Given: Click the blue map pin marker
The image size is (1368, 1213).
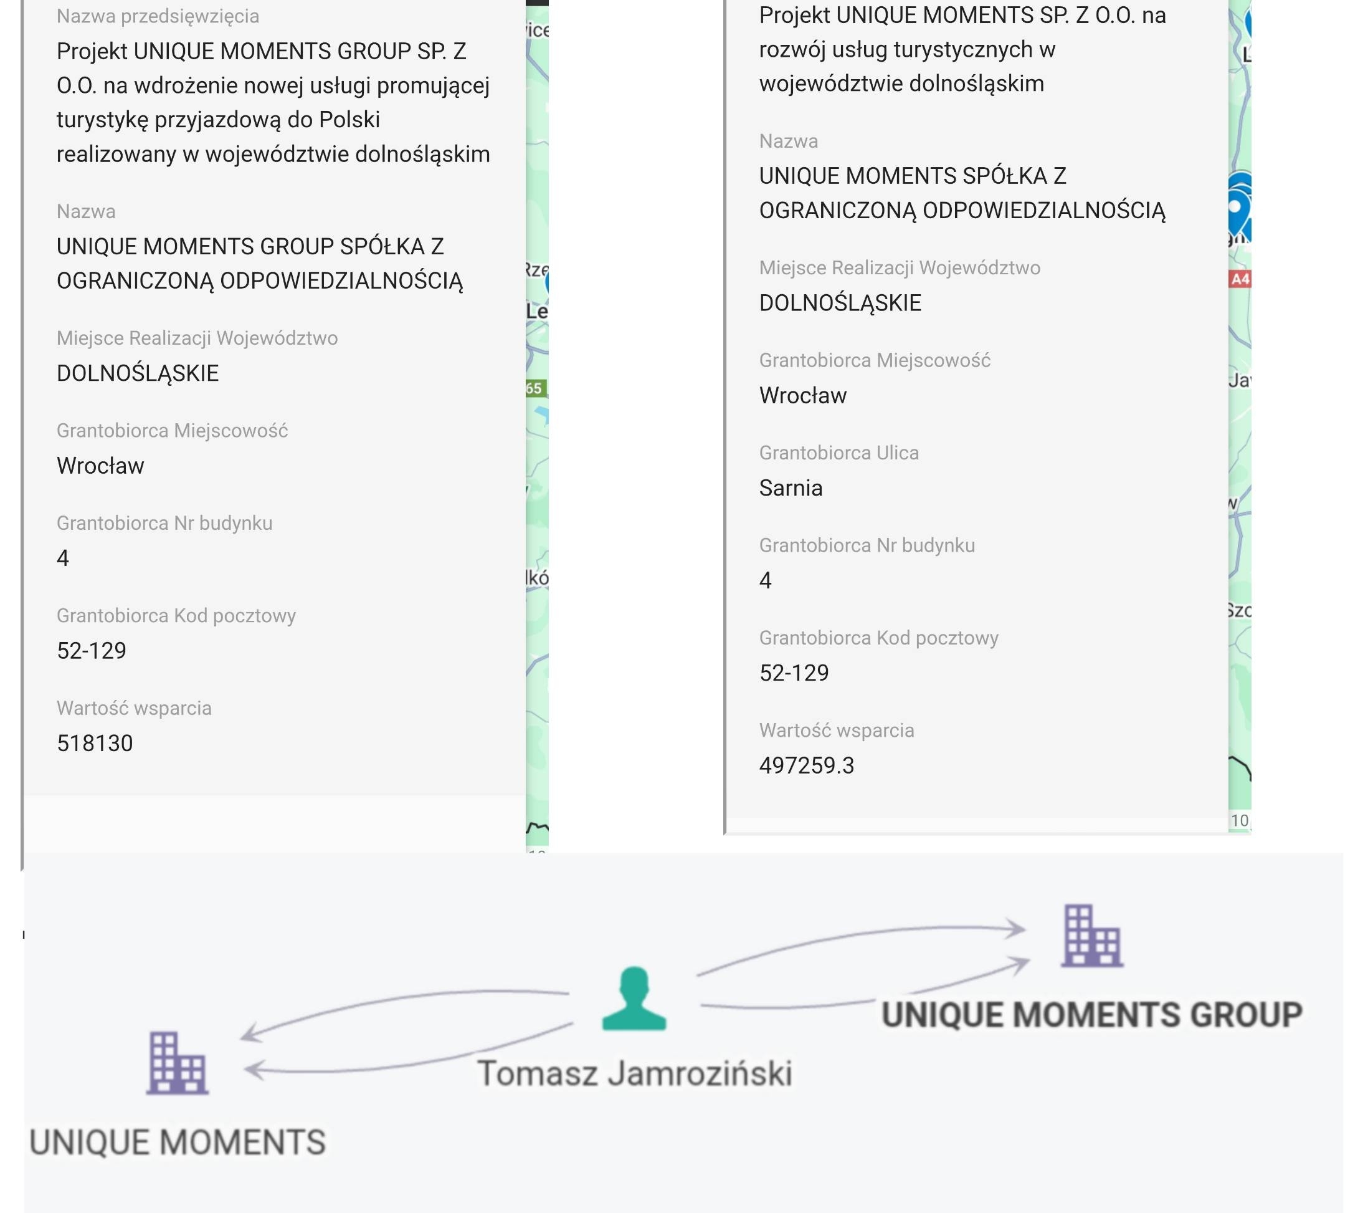Looking at the screenshot, I should click(x=1240, y=210).
